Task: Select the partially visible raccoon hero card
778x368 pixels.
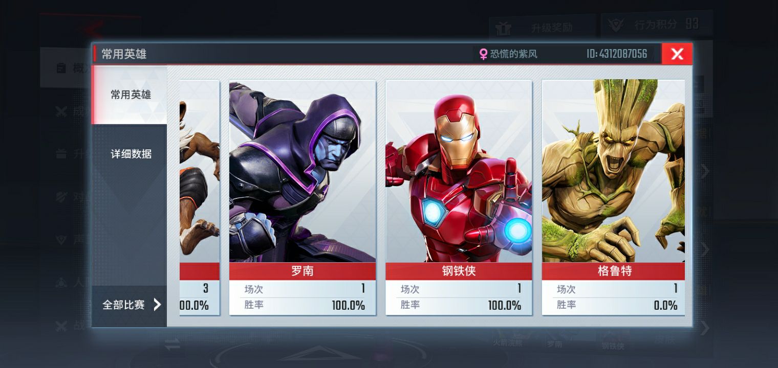Action: pos(200,197)
